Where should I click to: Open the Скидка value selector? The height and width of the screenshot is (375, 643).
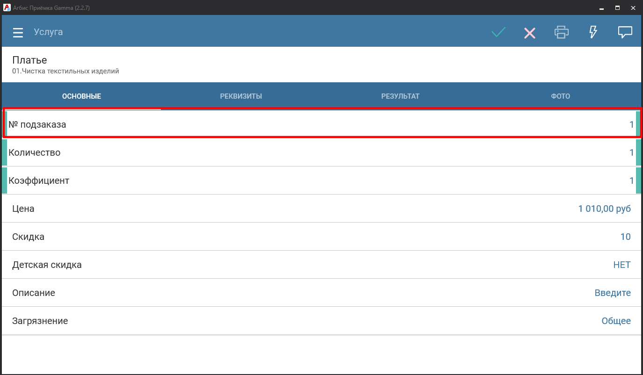coord(625,237)
